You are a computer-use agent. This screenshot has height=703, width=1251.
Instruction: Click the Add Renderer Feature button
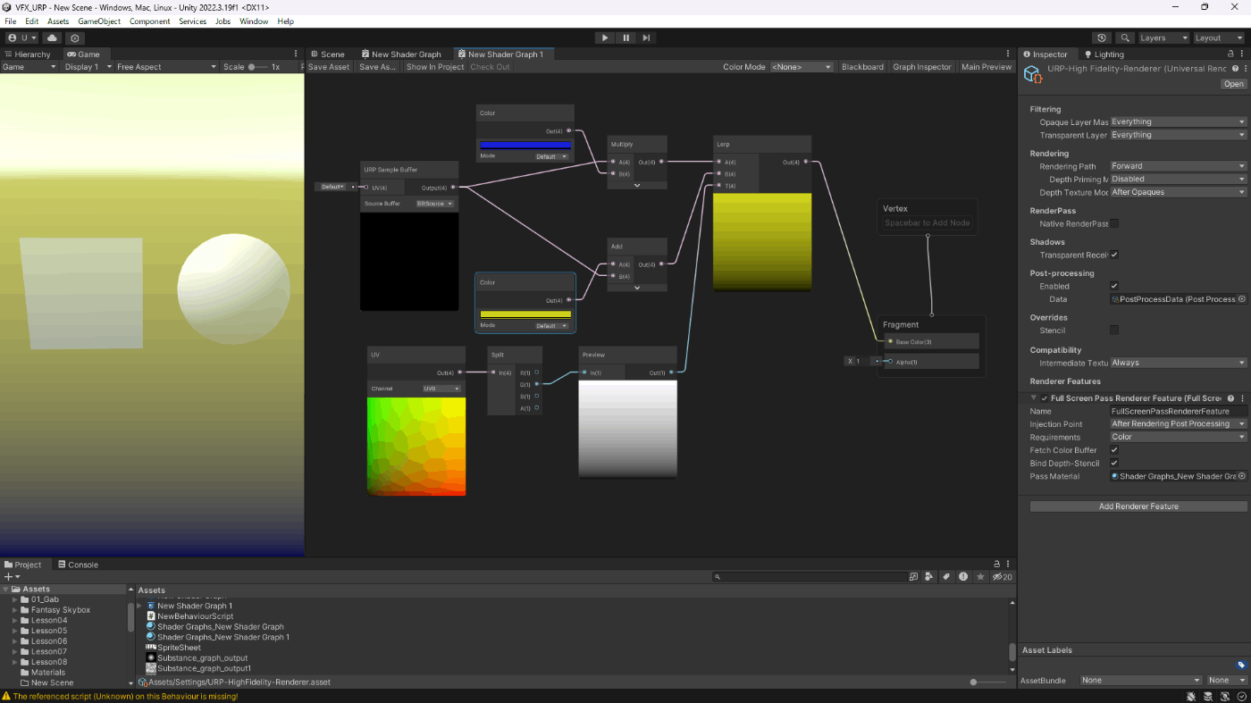pyautogui.click(x=1138, y=506)
